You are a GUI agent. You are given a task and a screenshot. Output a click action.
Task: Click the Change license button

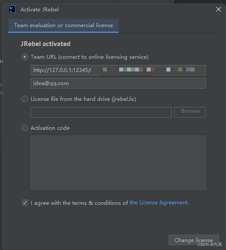tap(194, 240)
